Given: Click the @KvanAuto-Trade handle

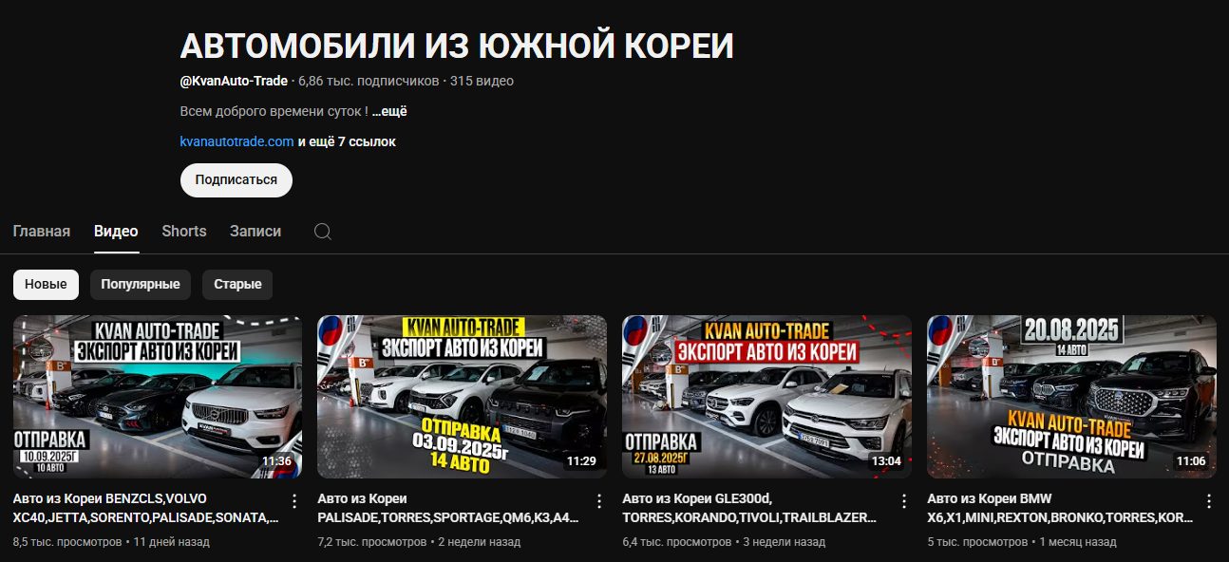Looking at the screenshot, I should [234, 81].
